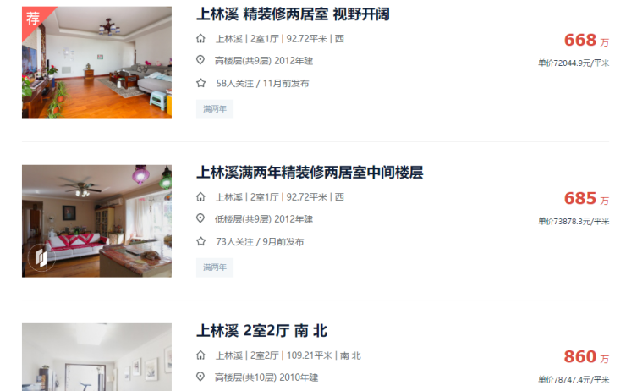Open the VR tour icon on second photo

pos(41,257)
